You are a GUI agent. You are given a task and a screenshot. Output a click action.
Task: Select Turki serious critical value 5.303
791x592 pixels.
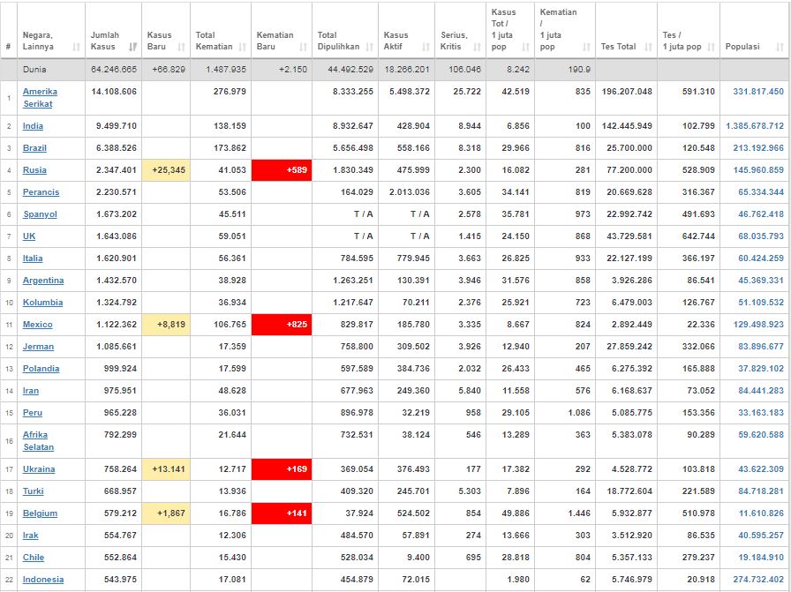pos(469,491)
